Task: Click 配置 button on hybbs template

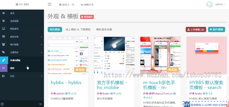Action: tap(80, 70)
